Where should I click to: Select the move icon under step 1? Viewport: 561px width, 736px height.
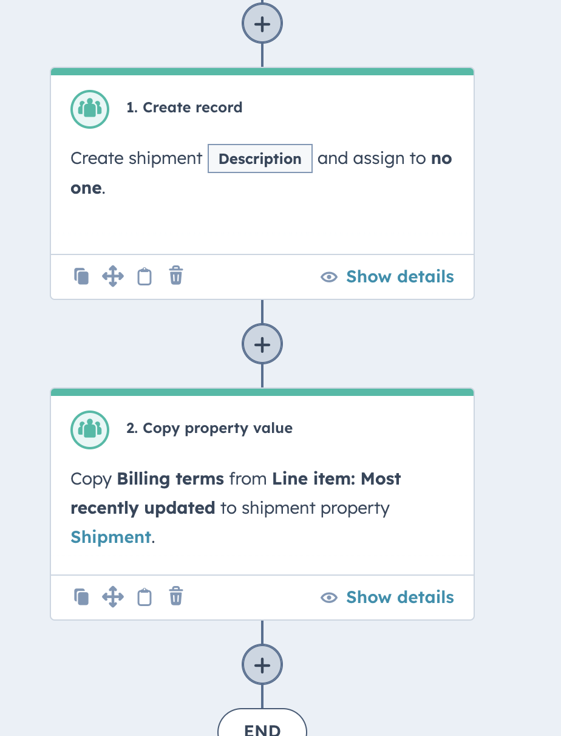(112, 275)
